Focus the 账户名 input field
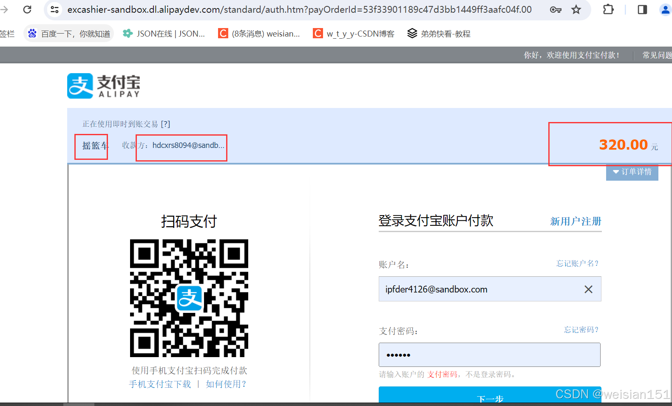672x406 pixels. click(490, 289)
